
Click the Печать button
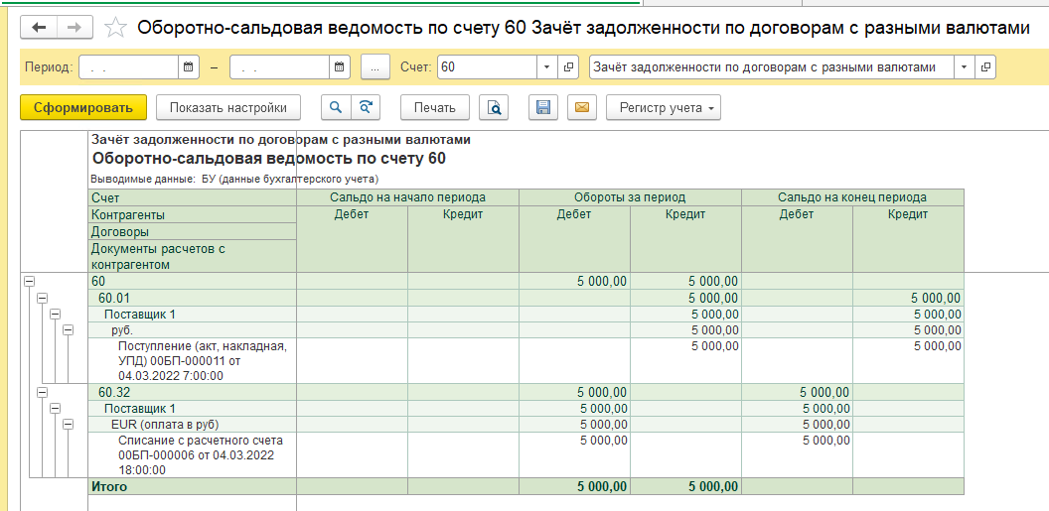click(x=435, y=107)
